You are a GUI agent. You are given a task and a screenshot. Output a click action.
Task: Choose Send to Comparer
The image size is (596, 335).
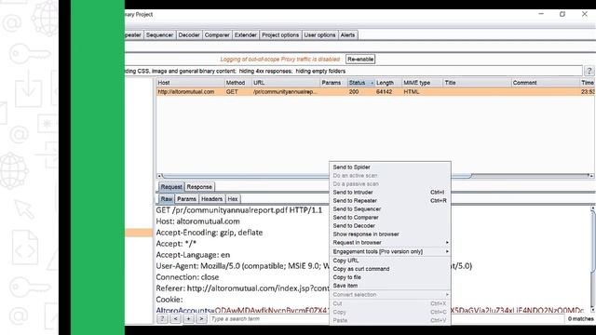pyautogui.click(x=390, y=217)
